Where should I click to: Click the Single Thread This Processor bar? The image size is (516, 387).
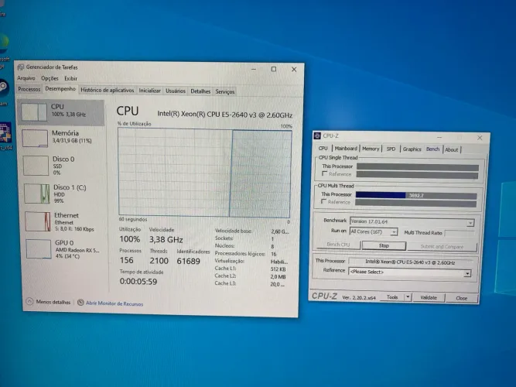(418, 167)
